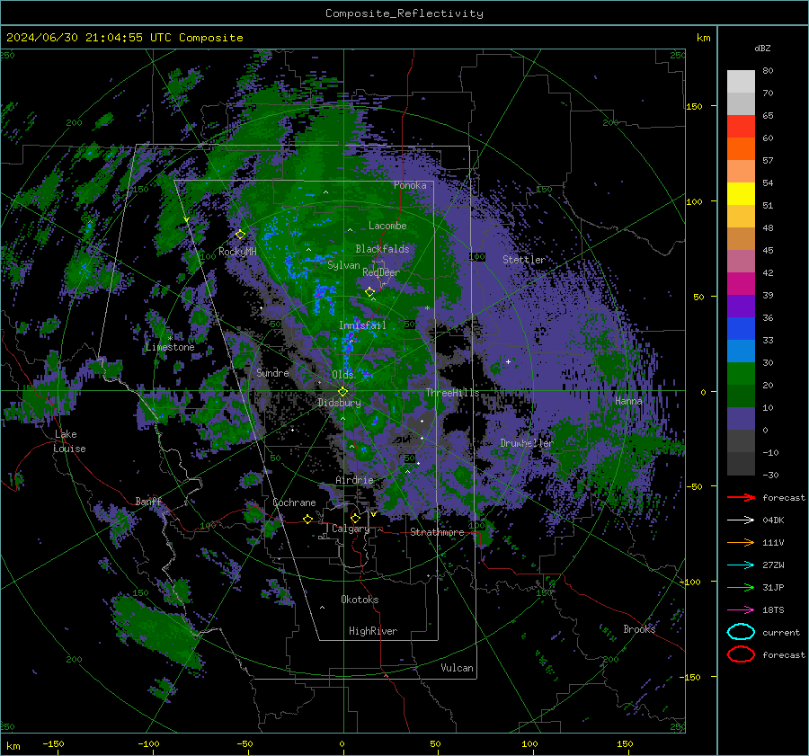The image size is (809, 756).
Task: Select the magenta 39-42 dBZ color swatch
Action: click(x=741, y=284)
